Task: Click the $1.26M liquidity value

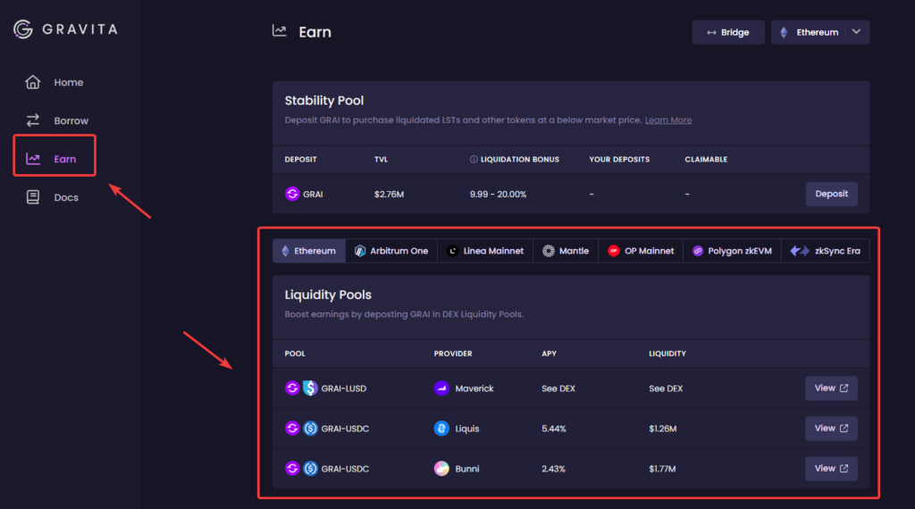Action: tap(663, 429)
